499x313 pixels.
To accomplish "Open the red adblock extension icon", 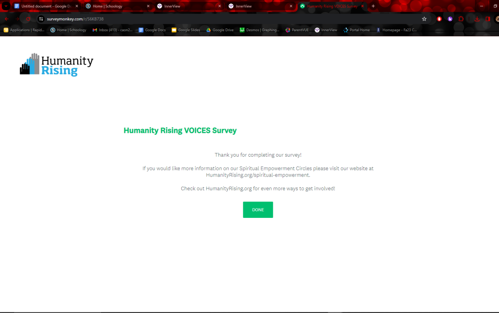I will coord(439,19).
